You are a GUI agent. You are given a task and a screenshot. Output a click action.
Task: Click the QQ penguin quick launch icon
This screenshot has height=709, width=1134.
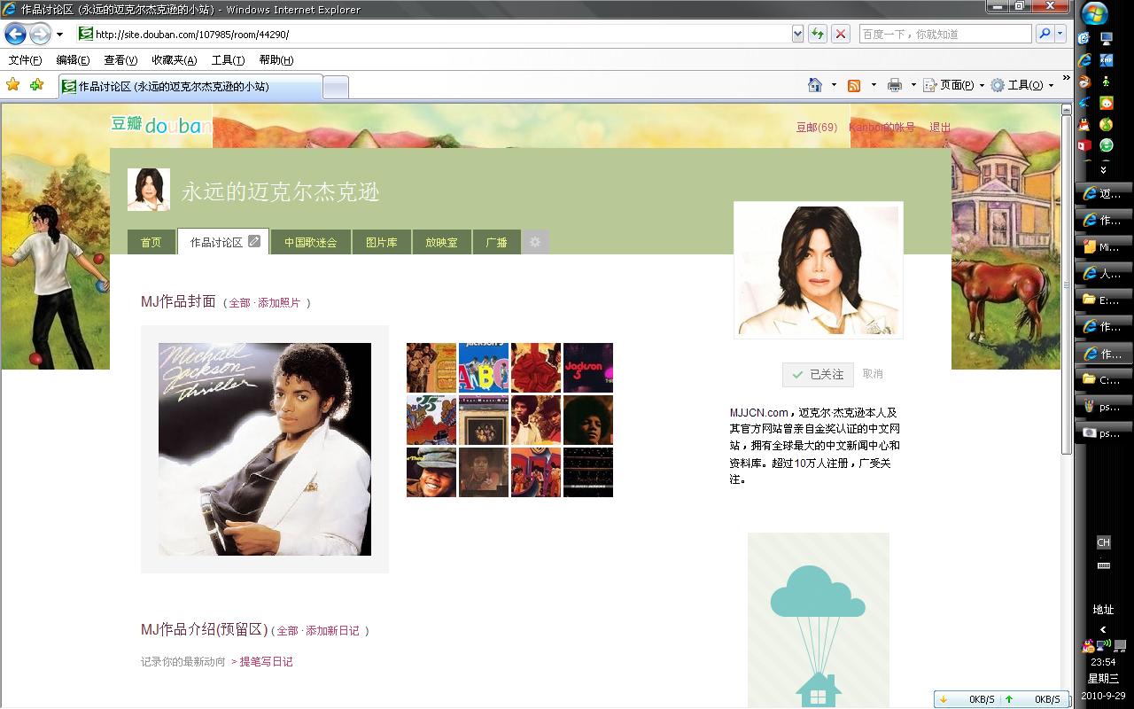click(1084, 125)
